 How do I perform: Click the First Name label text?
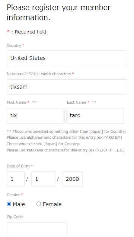[x=17, y=102]
